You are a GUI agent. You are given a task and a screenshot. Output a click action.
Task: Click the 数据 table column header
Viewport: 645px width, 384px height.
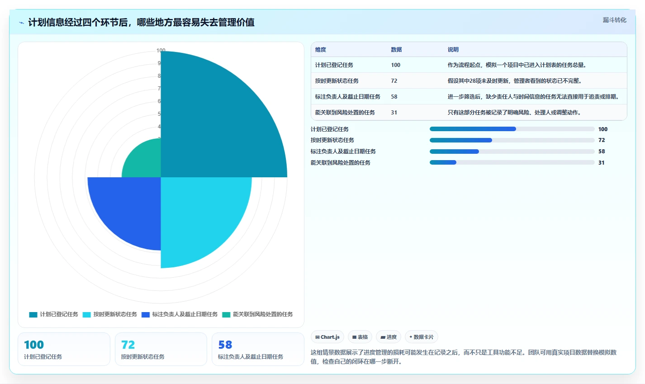[x=397, y=50]
